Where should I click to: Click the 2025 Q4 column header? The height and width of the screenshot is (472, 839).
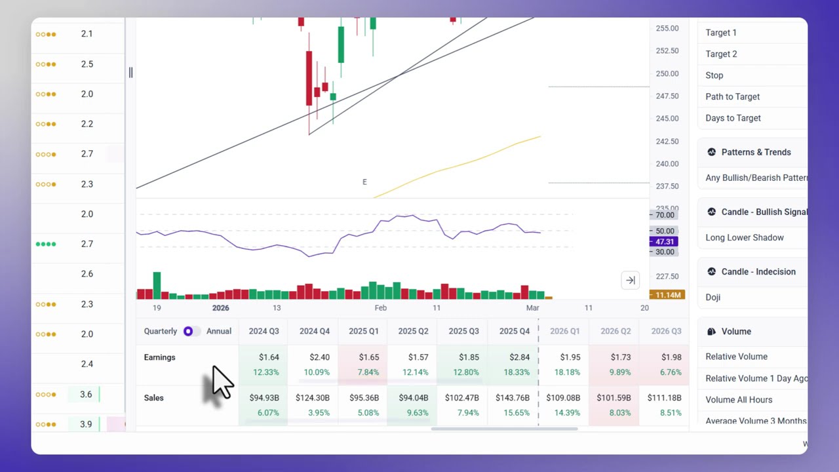(514, 331)
